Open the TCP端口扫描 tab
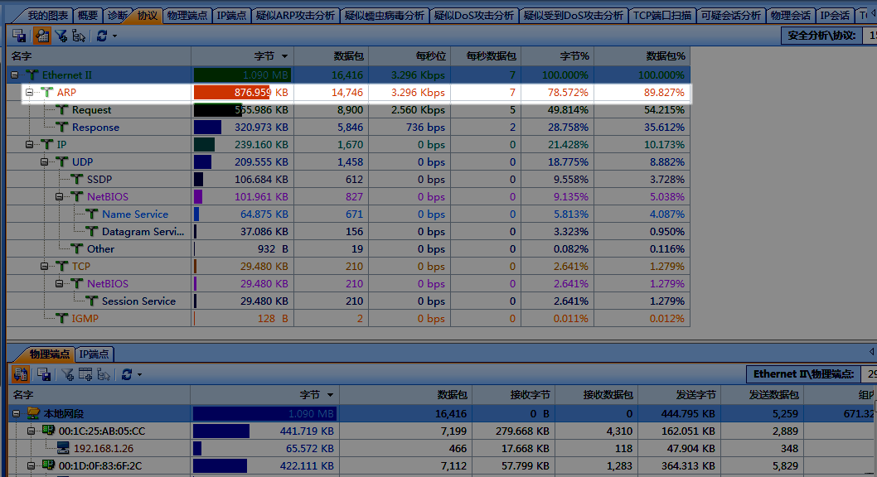The height and width of the screenshot is (477, 877). [661, 15]
